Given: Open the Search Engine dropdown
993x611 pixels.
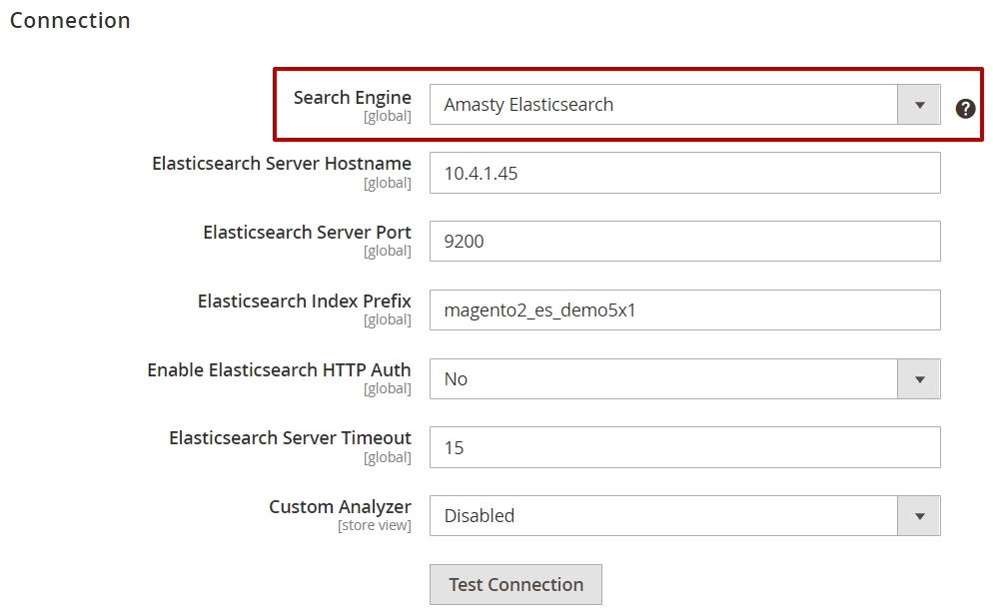Looking at the screenshot, I should coord(684,105).
